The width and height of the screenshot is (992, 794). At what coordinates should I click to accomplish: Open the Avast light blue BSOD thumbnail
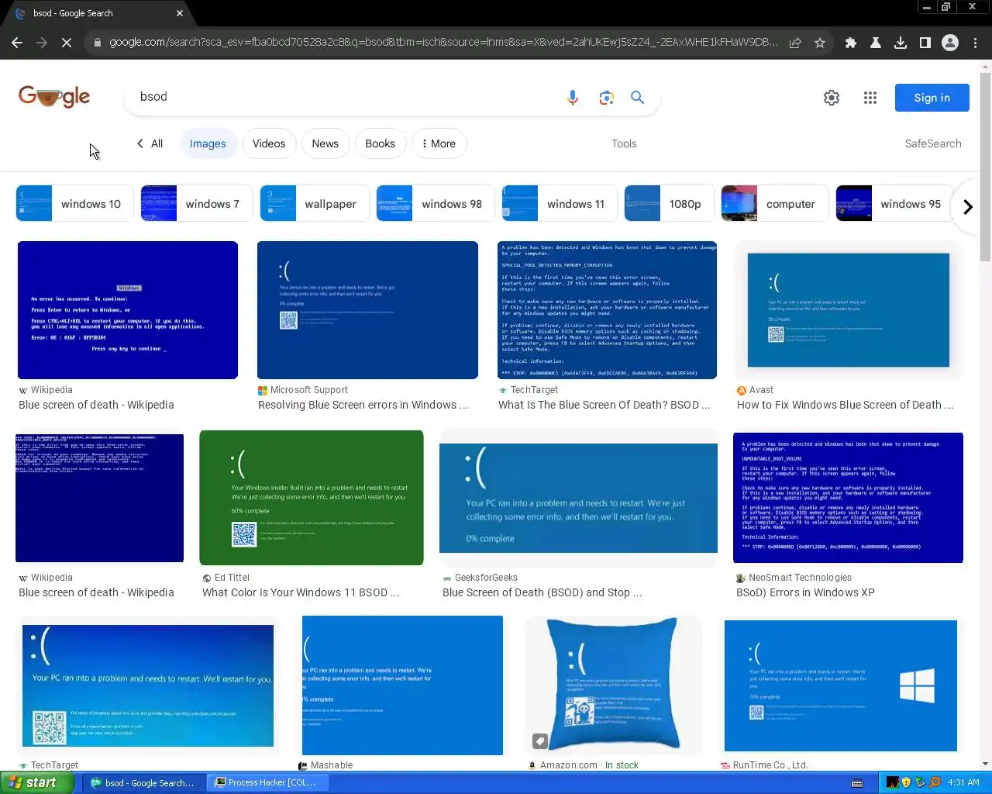pos(849,310)
